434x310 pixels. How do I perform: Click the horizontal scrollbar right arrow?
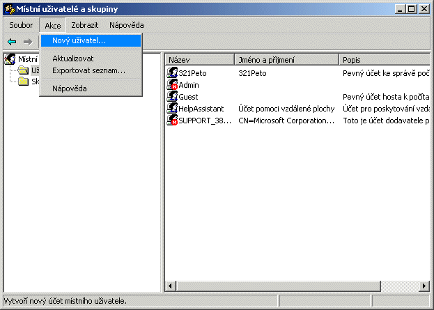point(423,286)
